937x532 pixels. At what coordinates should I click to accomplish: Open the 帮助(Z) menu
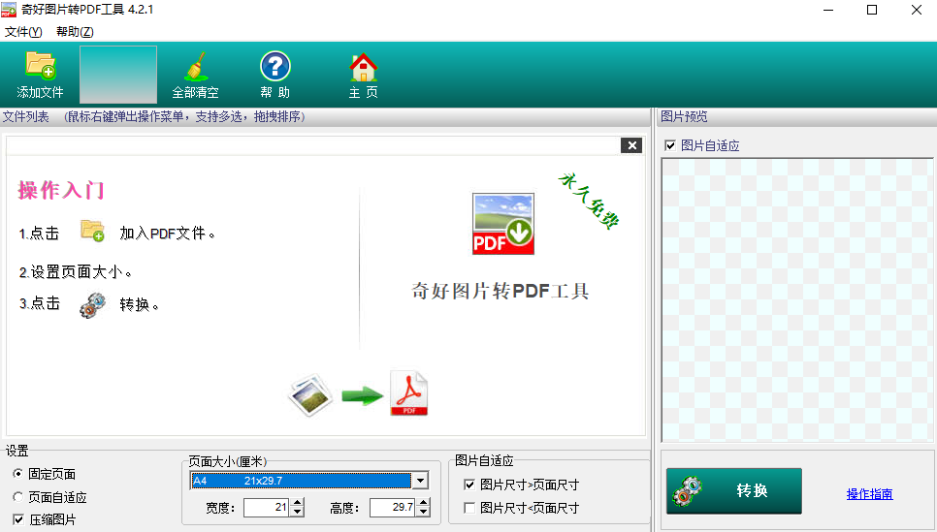75,32
